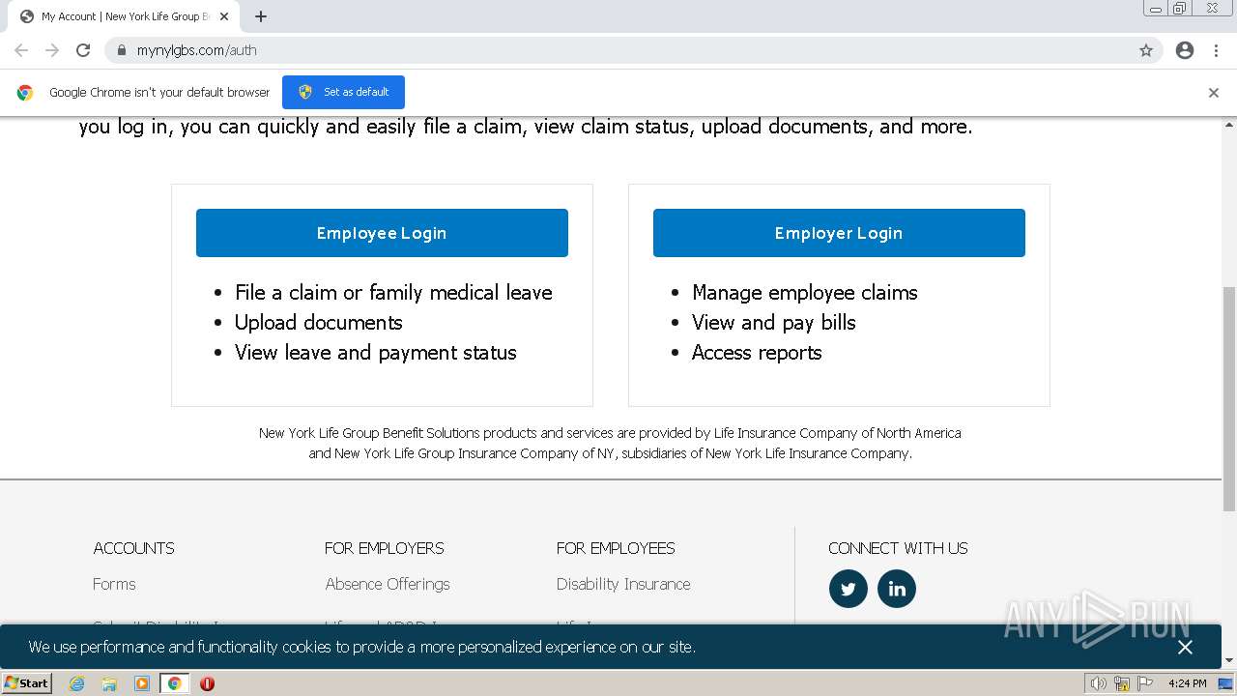Click the address bar URL
Image resolution: width=1237 pixels, height=696 pixels.
(x=197, y=50)
